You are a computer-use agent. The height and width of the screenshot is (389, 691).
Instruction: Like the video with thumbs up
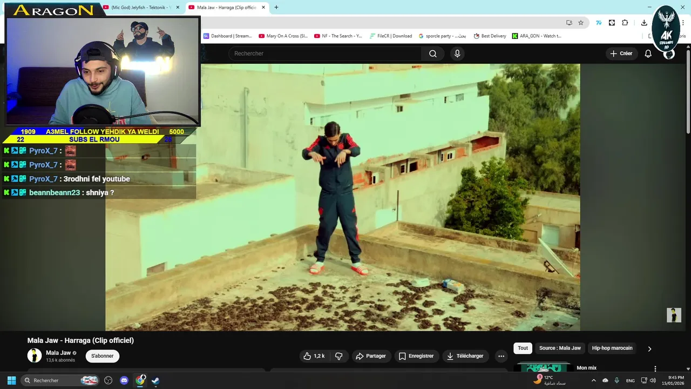(x=314, y=356)
